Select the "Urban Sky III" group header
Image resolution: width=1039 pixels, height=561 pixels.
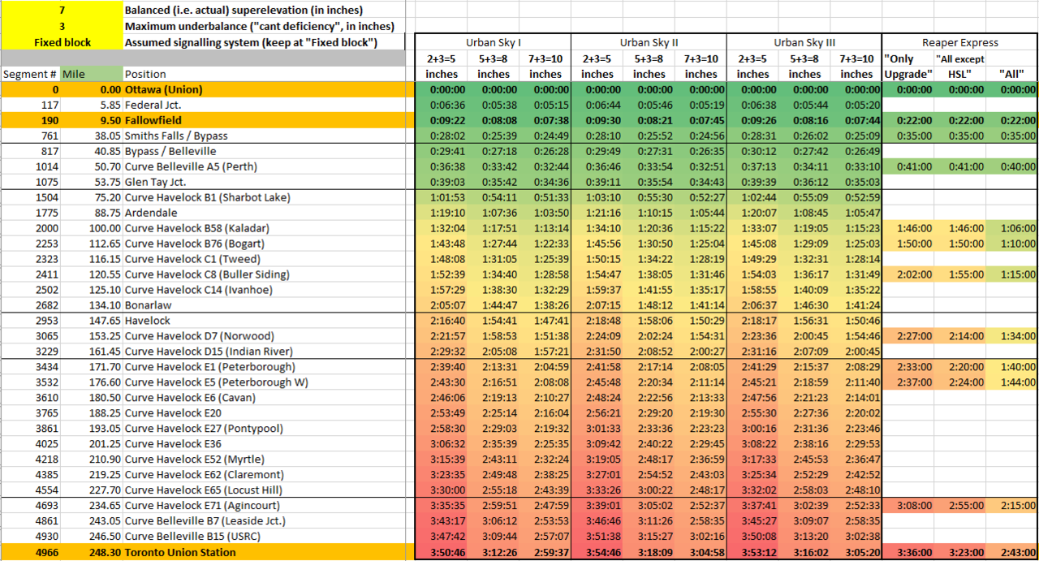click(x=804, y=42)
